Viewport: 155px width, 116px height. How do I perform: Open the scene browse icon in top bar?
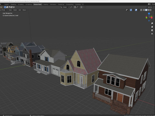pyautogui.click(x=149, y=4)
